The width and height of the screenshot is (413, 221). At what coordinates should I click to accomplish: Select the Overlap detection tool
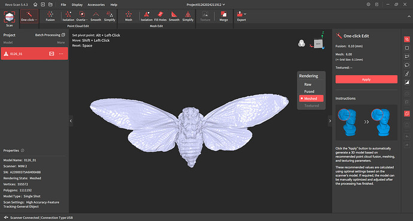[82, 16]
